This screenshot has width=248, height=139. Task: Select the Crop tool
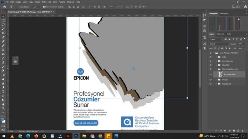tap(3, 33)
